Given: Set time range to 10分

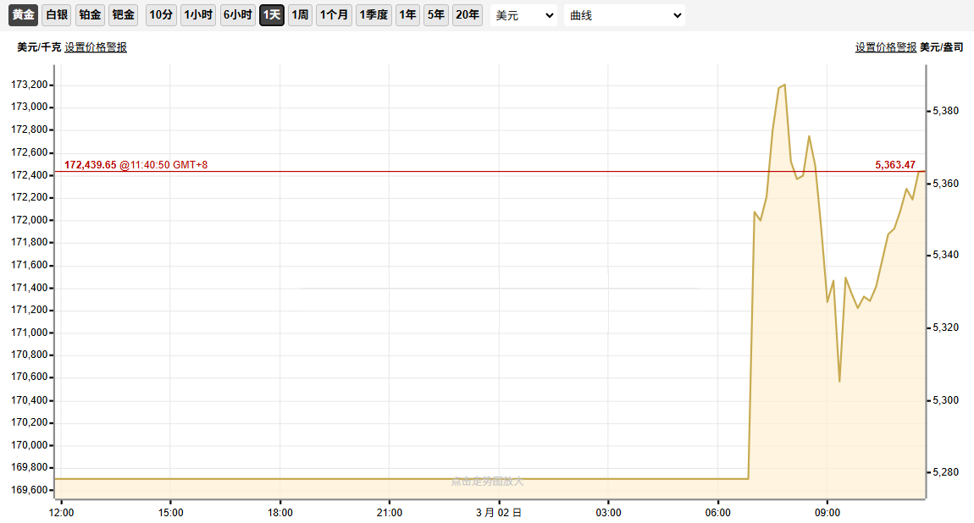Looking at the screenshot, I should click(161, 15).
